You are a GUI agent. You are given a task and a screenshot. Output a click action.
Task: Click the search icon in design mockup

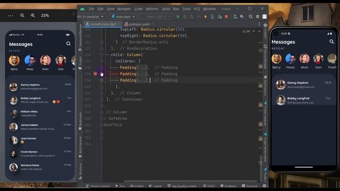(69, 44)
